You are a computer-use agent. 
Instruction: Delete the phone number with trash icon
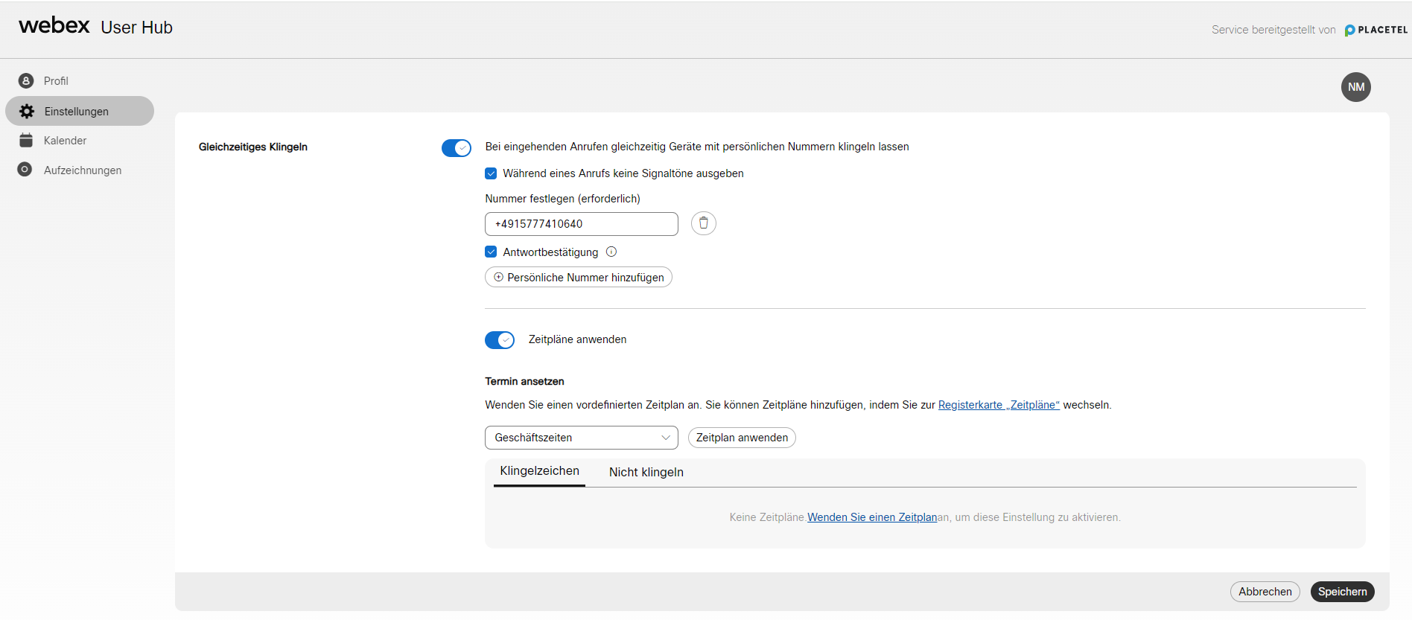tap(703, 223)
